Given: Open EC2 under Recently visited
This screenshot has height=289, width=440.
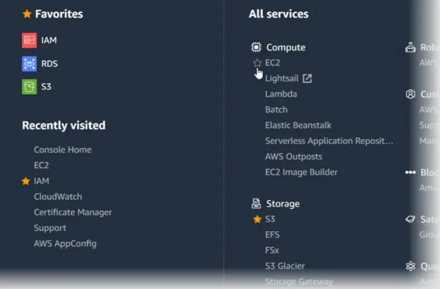Looking at the screenshot, I should point(41,166).
